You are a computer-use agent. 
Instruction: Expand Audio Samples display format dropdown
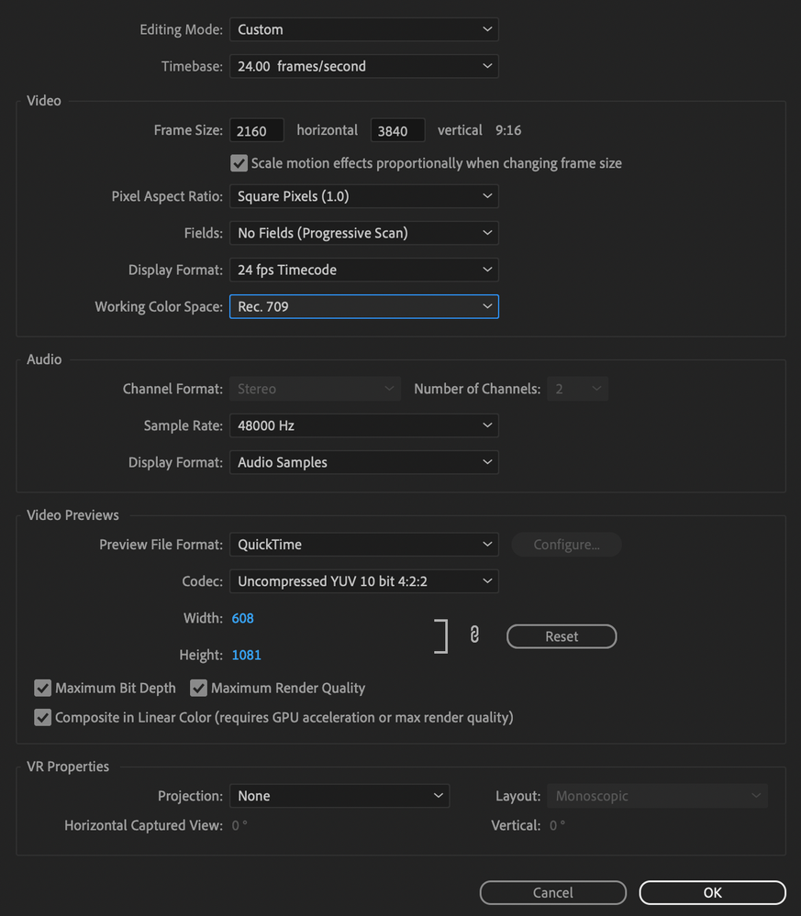click(363, 462)
